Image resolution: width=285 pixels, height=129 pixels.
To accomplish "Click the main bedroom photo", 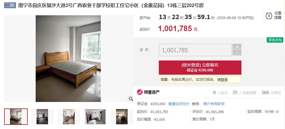I will [68, 58].
